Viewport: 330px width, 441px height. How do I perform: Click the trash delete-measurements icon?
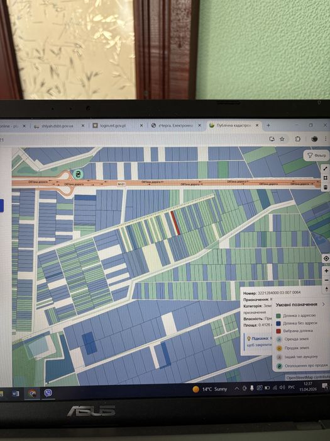pyautogui.click(x=325, y=187)
